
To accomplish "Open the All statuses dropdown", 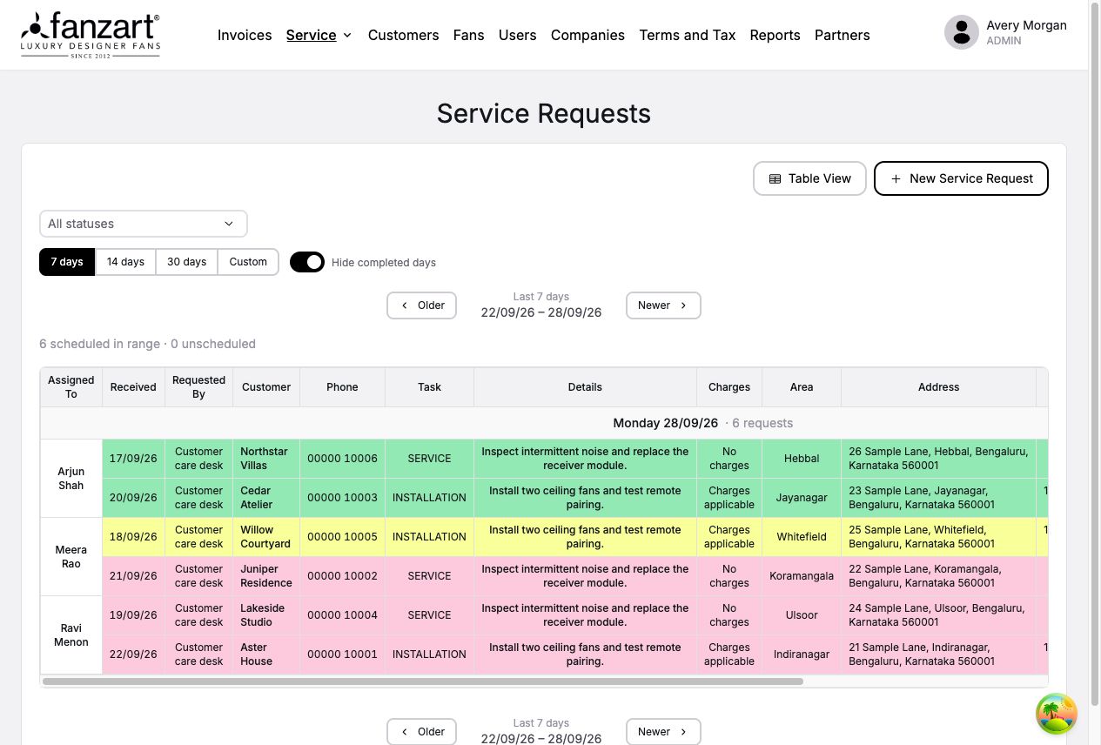I will click(144, 224).
